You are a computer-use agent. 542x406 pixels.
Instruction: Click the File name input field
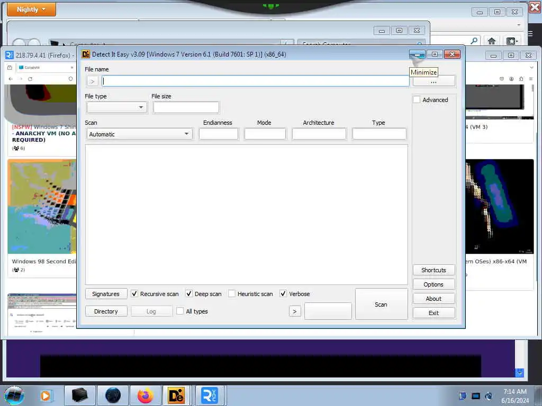click(x=256, y=81)
